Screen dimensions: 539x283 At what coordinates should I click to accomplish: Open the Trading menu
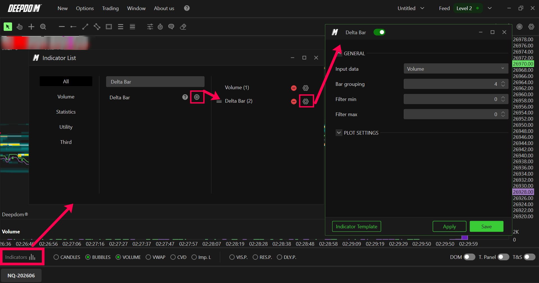110,8
